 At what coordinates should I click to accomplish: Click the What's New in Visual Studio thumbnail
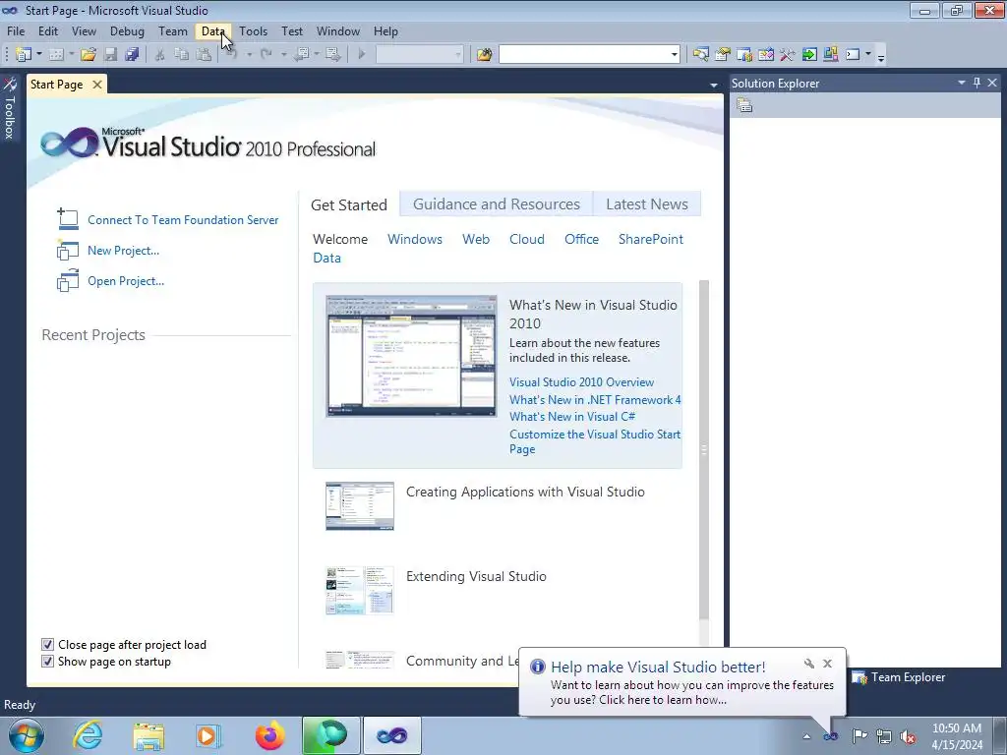[411, 356]
